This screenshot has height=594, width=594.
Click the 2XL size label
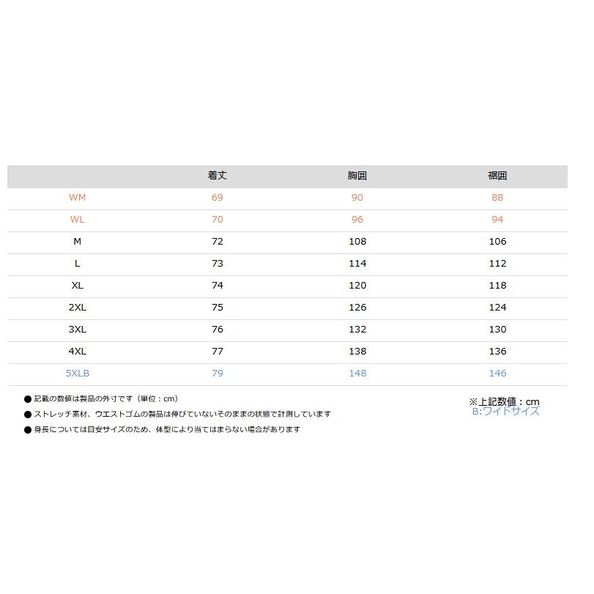point(78,307)
